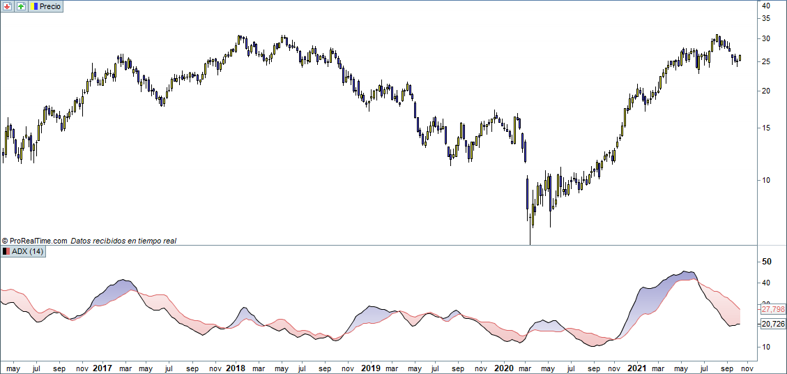
Task: Click the 'Datos recibidos en tiempo real' text
Action: (x=123, y=241)
